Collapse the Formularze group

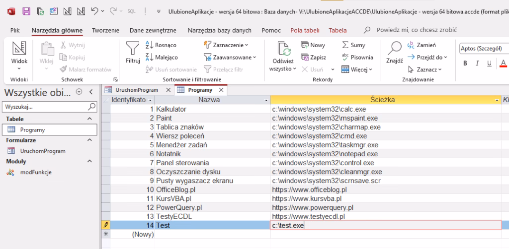tap(90, 140)
